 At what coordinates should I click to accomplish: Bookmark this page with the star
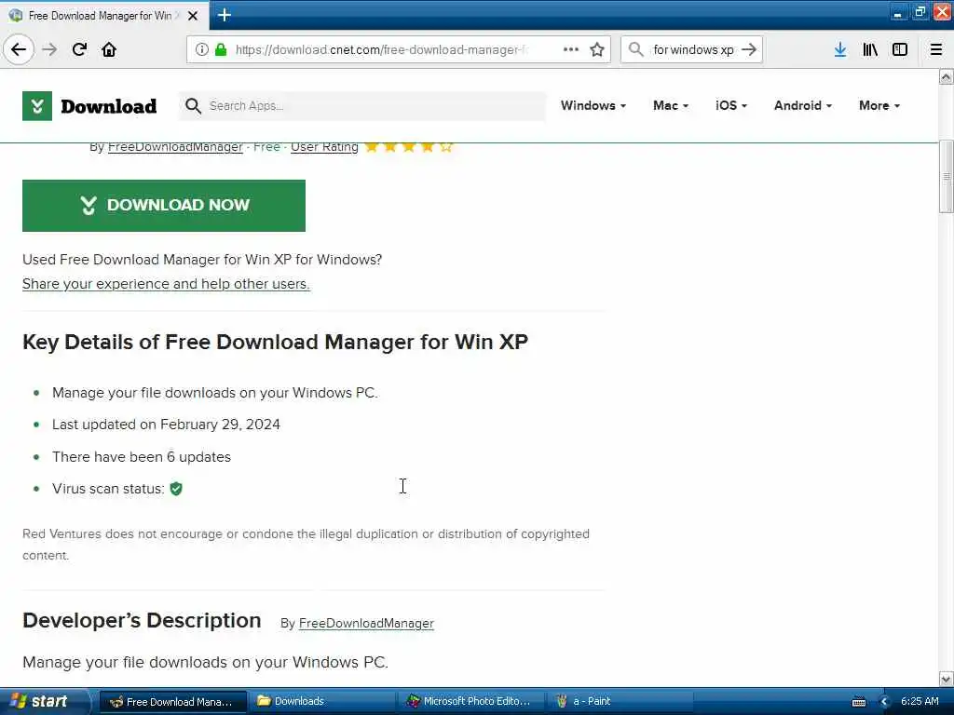coord(597,49)
